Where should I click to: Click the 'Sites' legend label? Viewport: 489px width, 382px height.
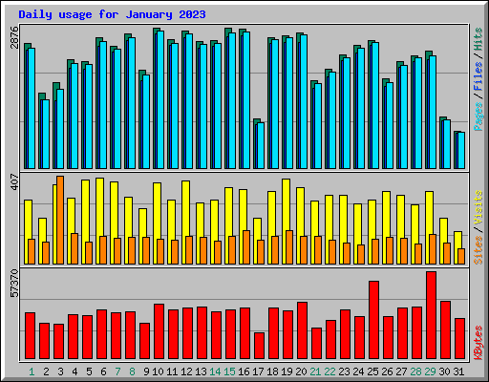[x=478, y=250]
